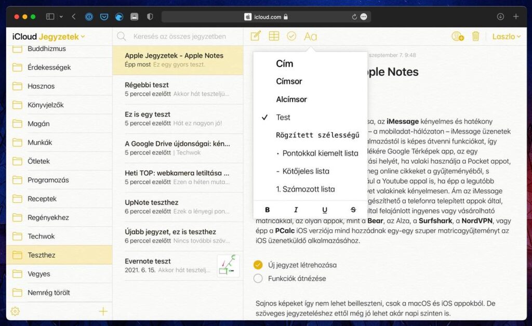Open the 'Ez is egy teszt' note
The width and height of the screenshot is (532, 326).
tap(178, 119)
